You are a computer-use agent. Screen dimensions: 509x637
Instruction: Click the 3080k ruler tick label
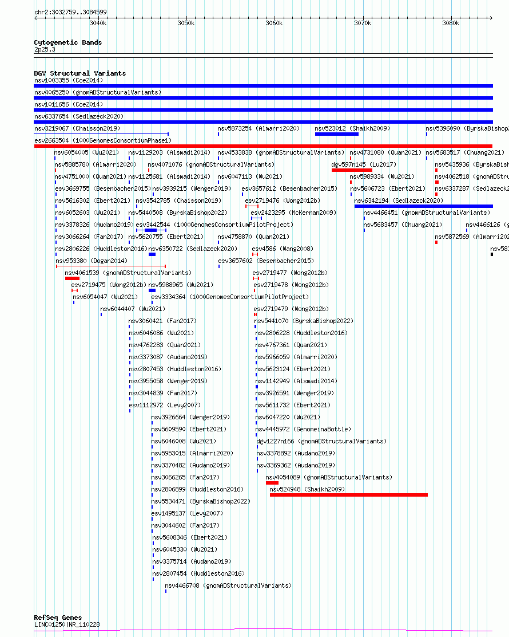451,23
